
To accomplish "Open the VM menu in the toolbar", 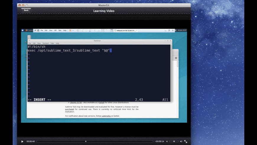I will 55,30.
